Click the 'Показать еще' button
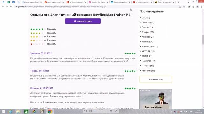The image size is (204, 114). [156, 79]
